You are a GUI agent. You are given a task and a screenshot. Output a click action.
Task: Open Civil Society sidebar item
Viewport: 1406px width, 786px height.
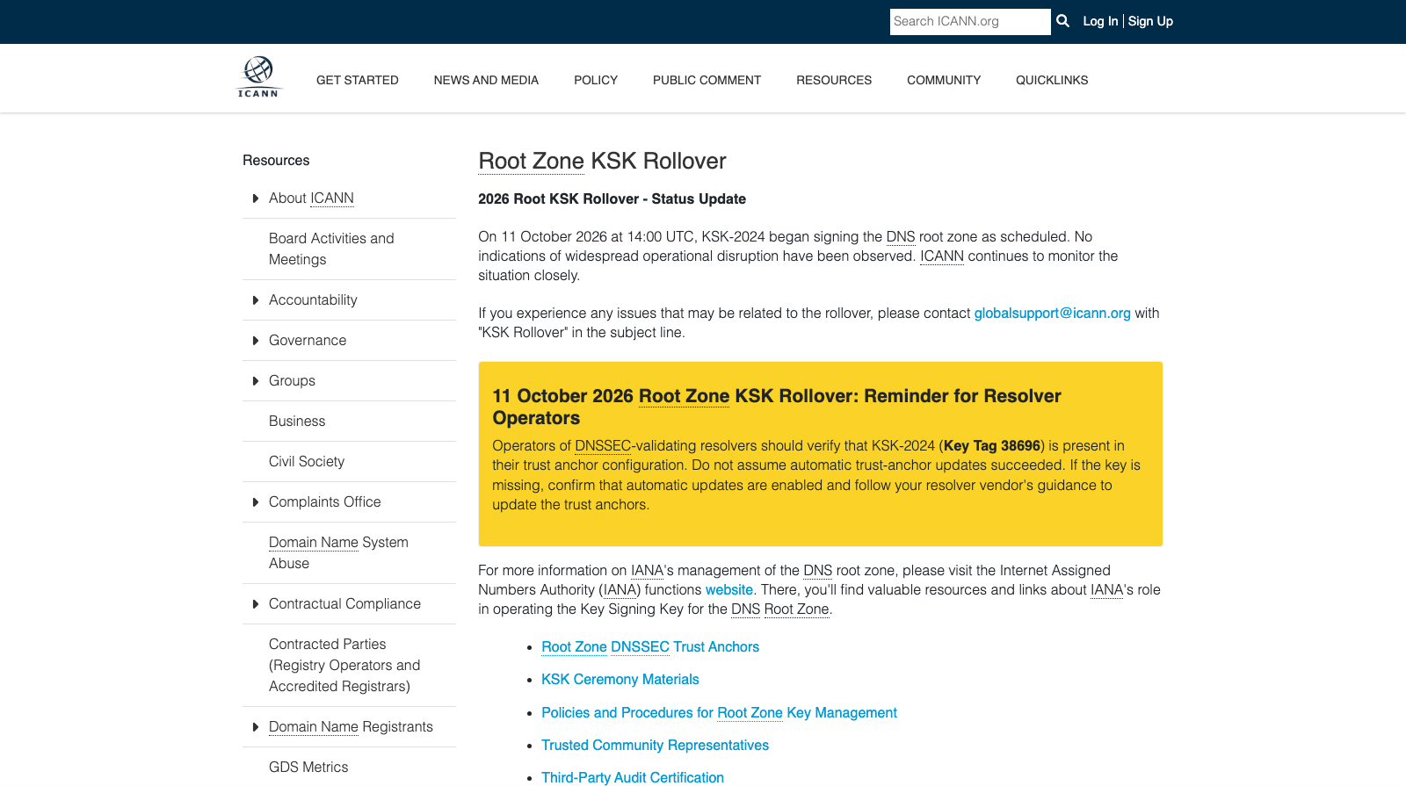[307, 462]
